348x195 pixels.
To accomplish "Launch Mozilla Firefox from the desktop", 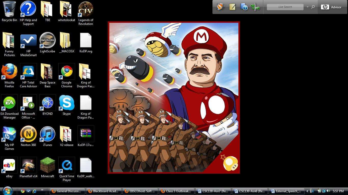I will [x=9, y=72].
